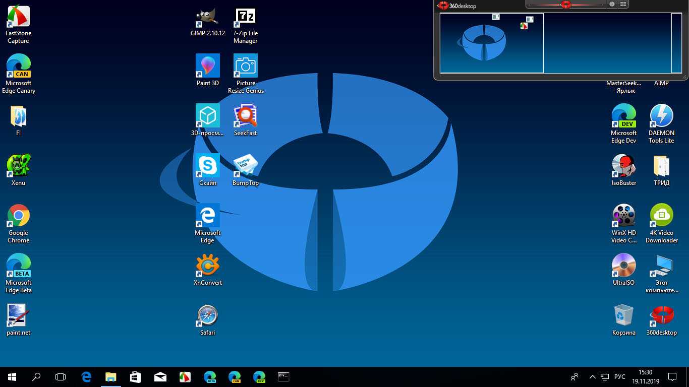This screenshot has height=387, width=689.
Task: Select the XnConvert desktop icon
Action: (x=207, y=266)
